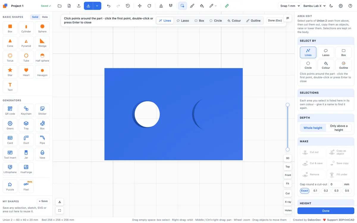Toggle X-ray view mode
357x223 pixels.
pos(288,202)
